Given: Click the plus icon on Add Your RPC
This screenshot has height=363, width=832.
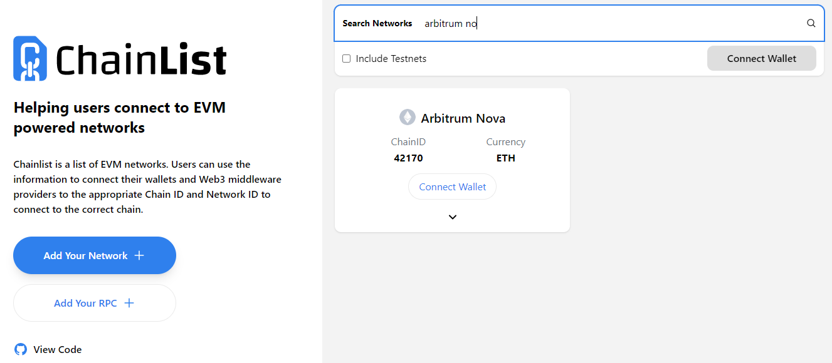Looking at the screenshot, I should (x=129, y=303).
